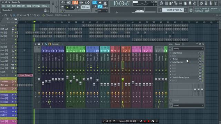Viewport: 221px width, 124px height.
Task: Toggle wait for input before recording
Action: pyautogui.click(x=69, y=2)
